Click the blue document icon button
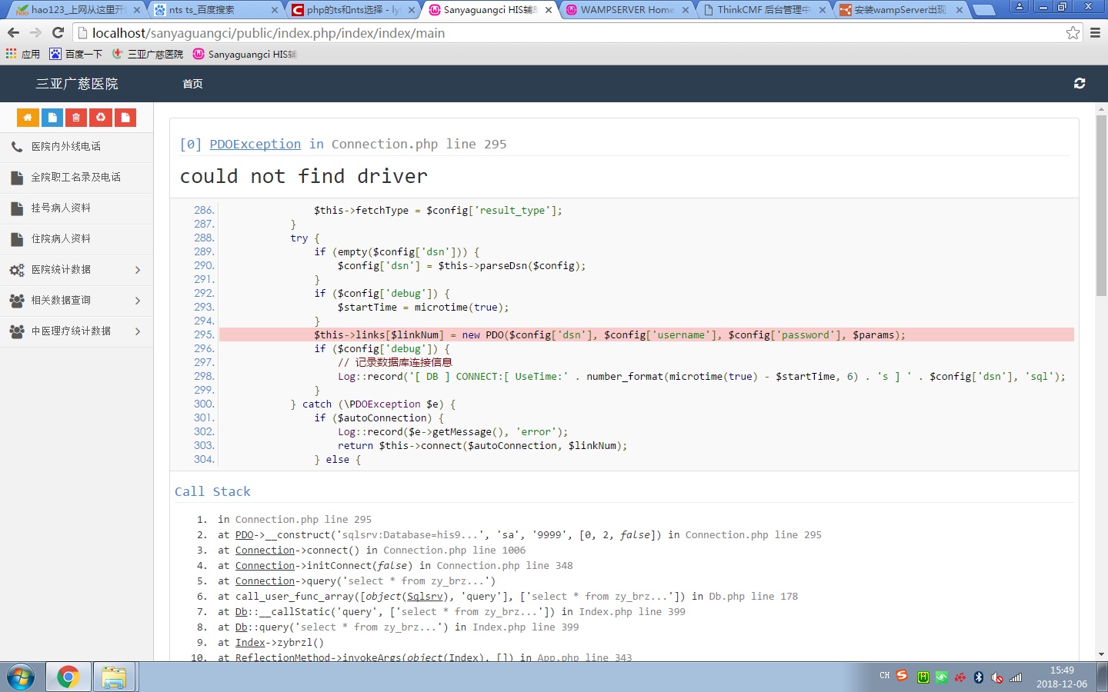 tap(52, 118)
